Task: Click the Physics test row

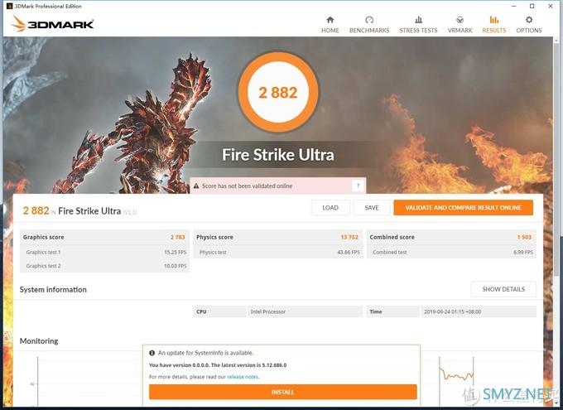Action: coord(278,253)
